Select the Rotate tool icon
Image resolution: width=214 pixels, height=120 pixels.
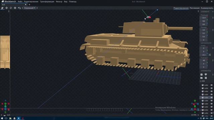[x=11, y=8]
